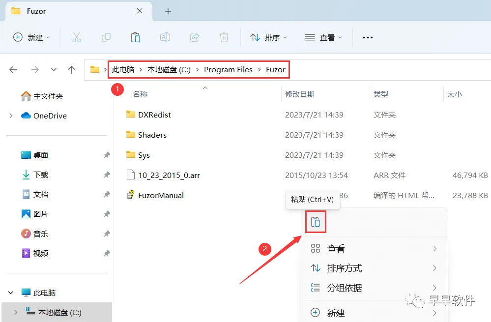Open the 排序 sort dropdown in toolbar

[x=268, y=37]
